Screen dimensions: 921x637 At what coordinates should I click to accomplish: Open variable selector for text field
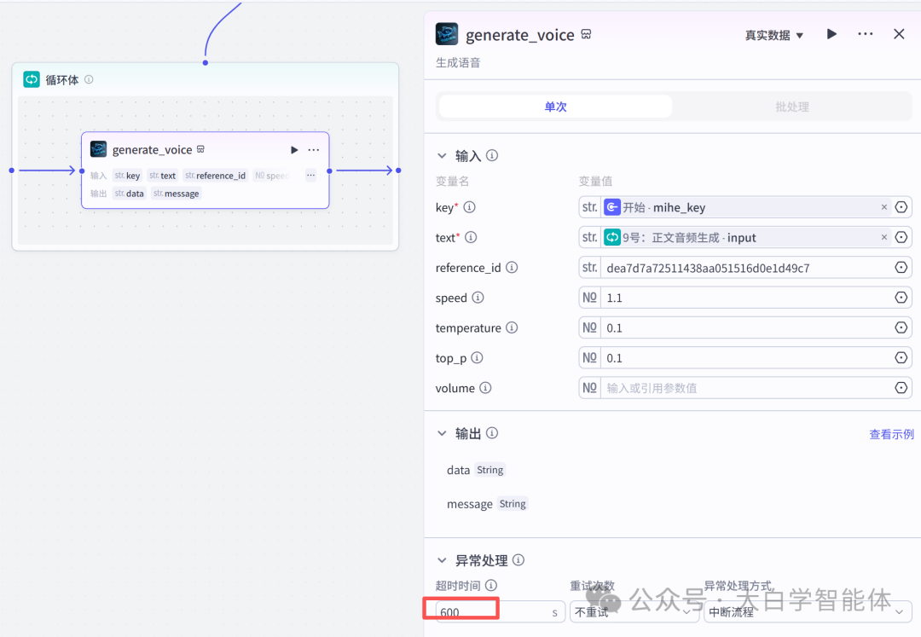[901, 237]
